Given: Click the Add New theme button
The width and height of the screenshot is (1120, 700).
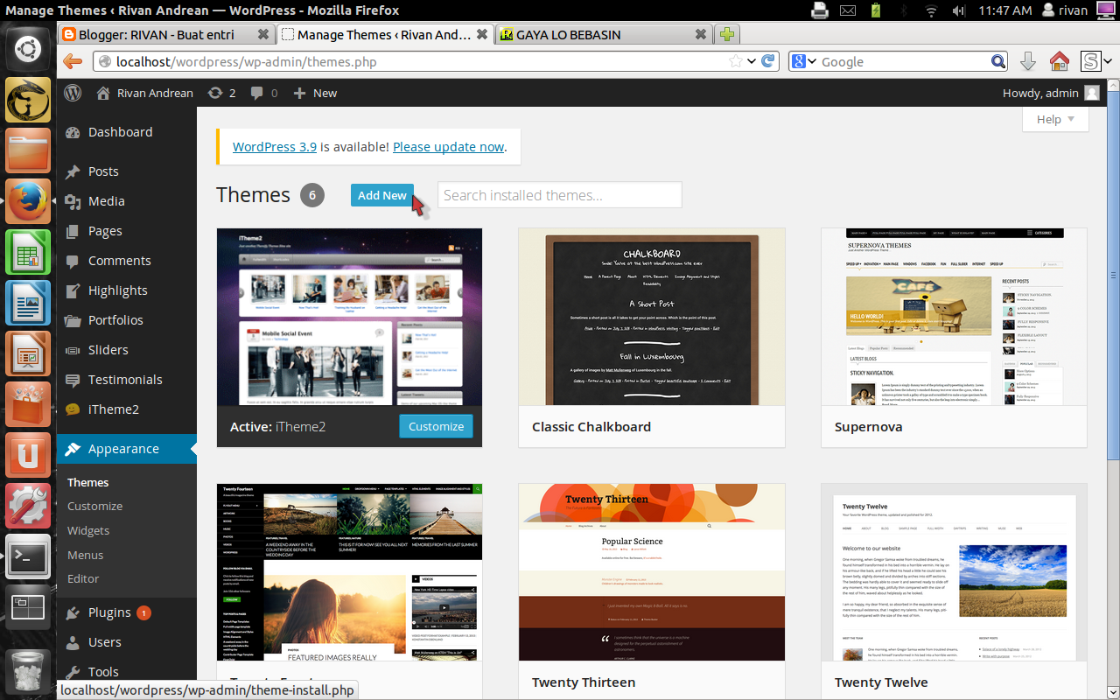Looking at the screenshot, I should (382, 195).
